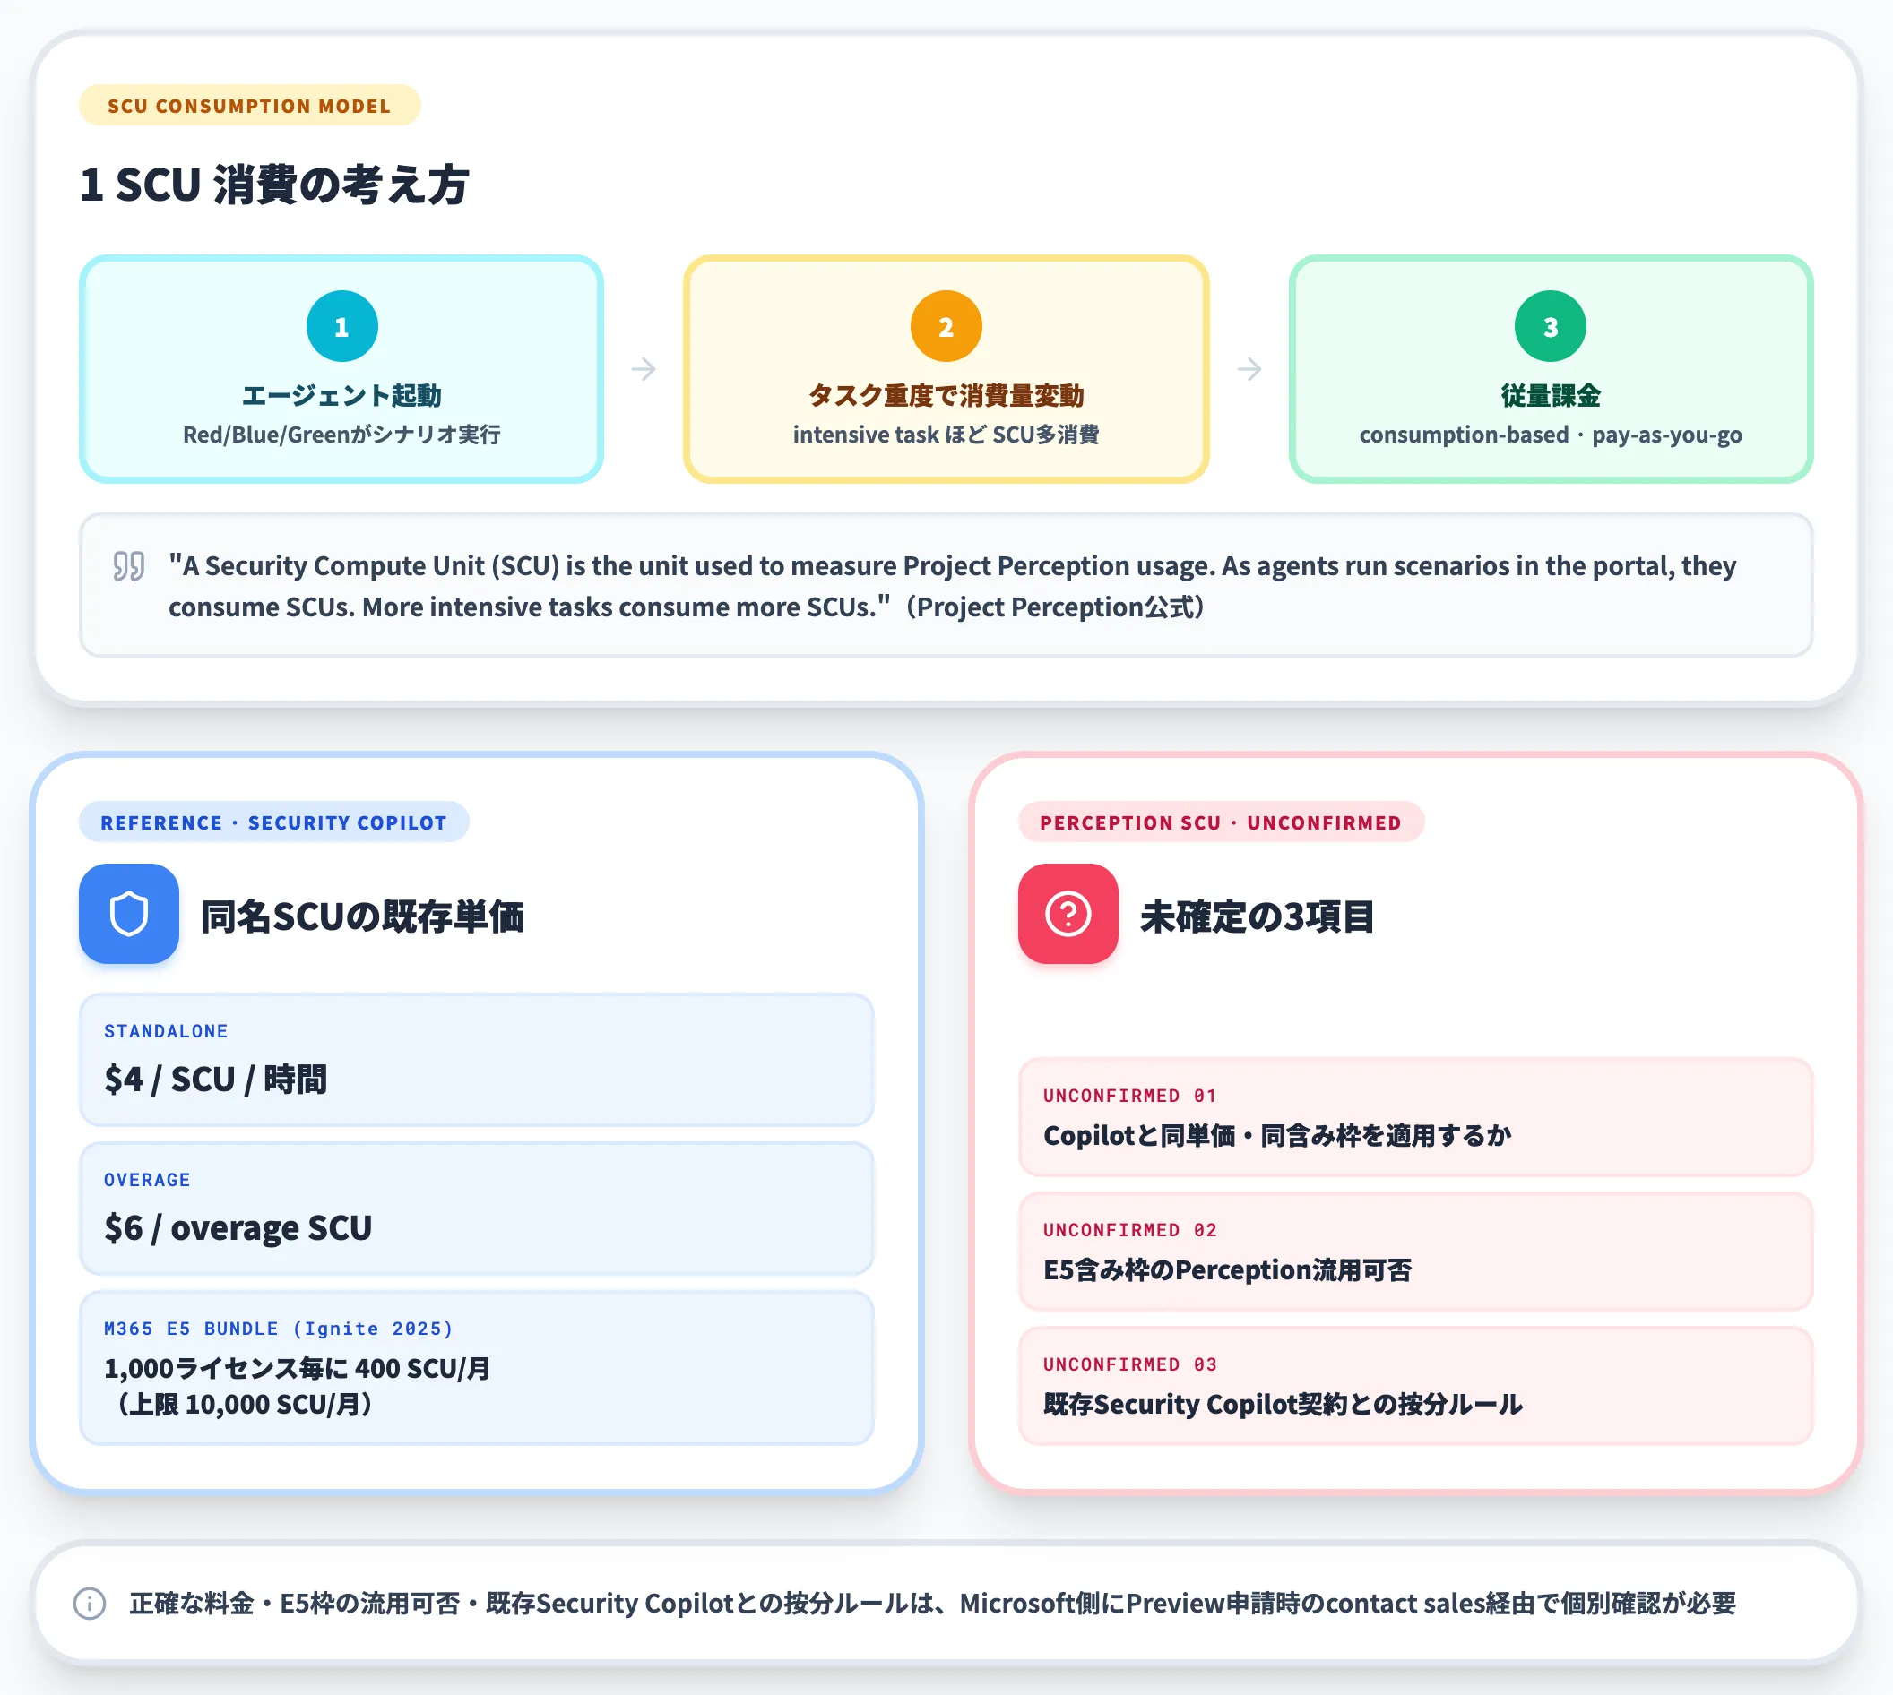Click the OVERAGE label

[x=147, y=1180]
